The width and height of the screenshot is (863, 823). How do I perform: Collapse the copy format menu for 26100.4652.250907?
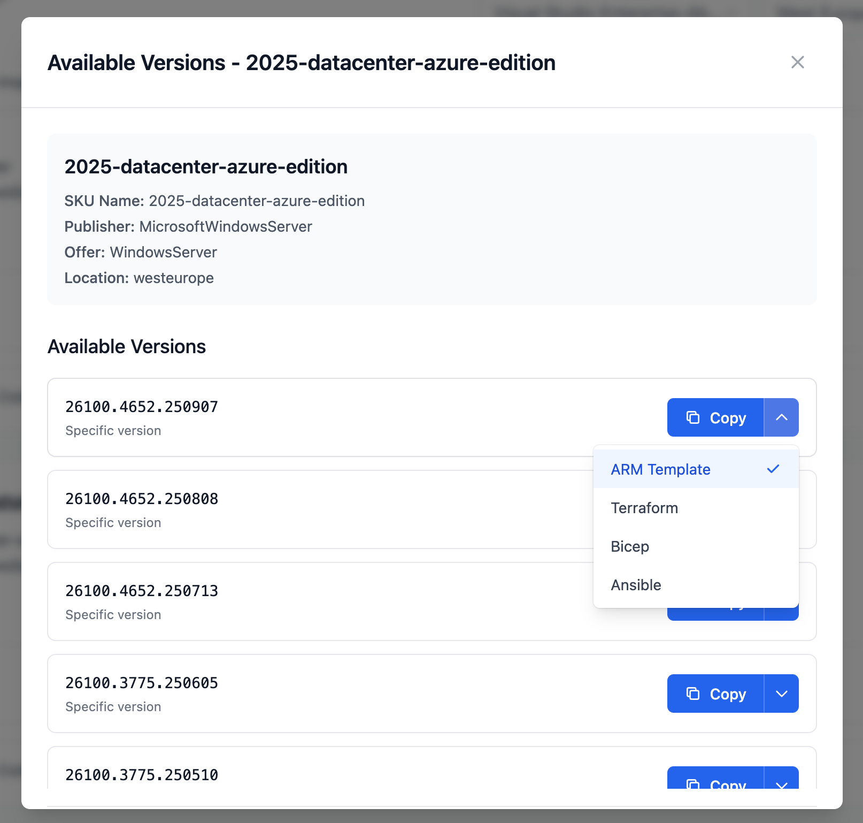click(x=782, y=417)
